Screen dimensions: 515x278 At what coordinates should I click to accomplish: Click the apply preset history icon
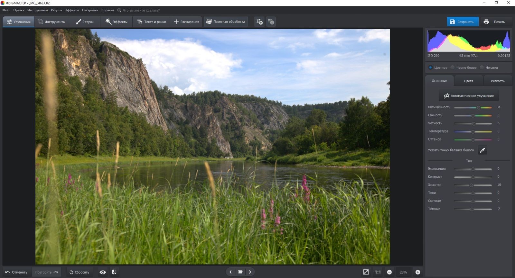(271, 22)
